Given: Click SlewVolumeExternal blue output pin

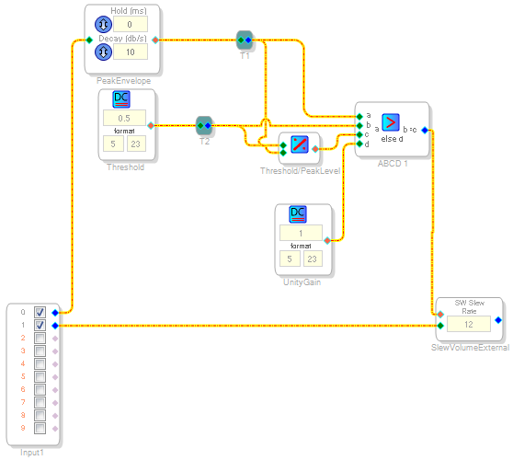Looking at the screenshot, I should point(498,320).
